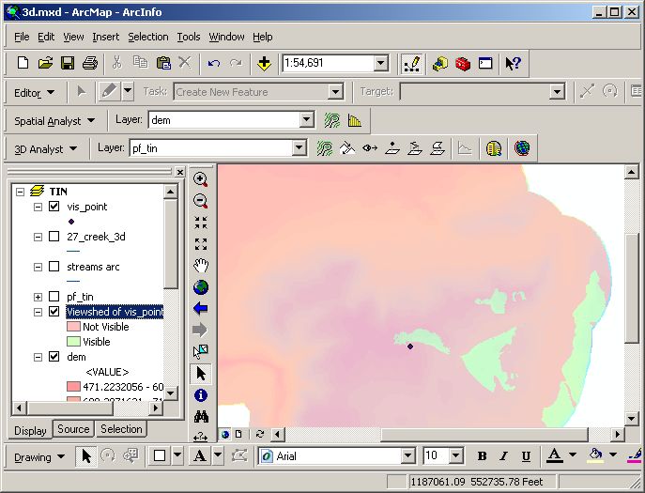Select the Viewshed of vis_point layer name

coord(115,312)
